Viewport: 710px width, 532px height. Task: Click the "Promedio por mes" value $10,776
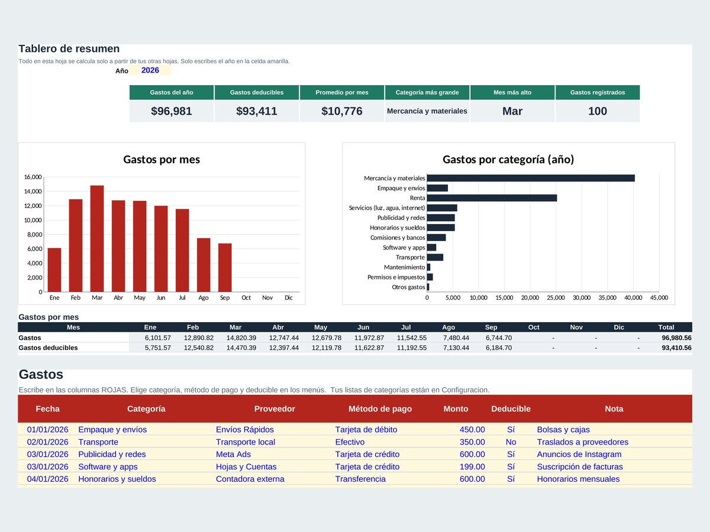342,111
